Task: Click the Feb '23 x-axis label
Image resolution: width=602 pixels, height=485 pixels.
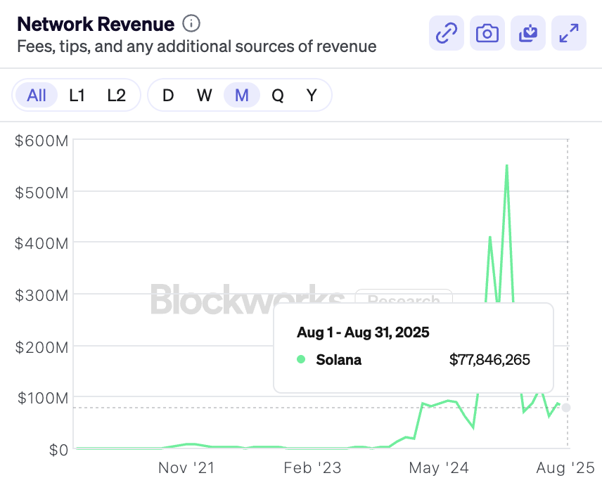Action: (312, 467)
